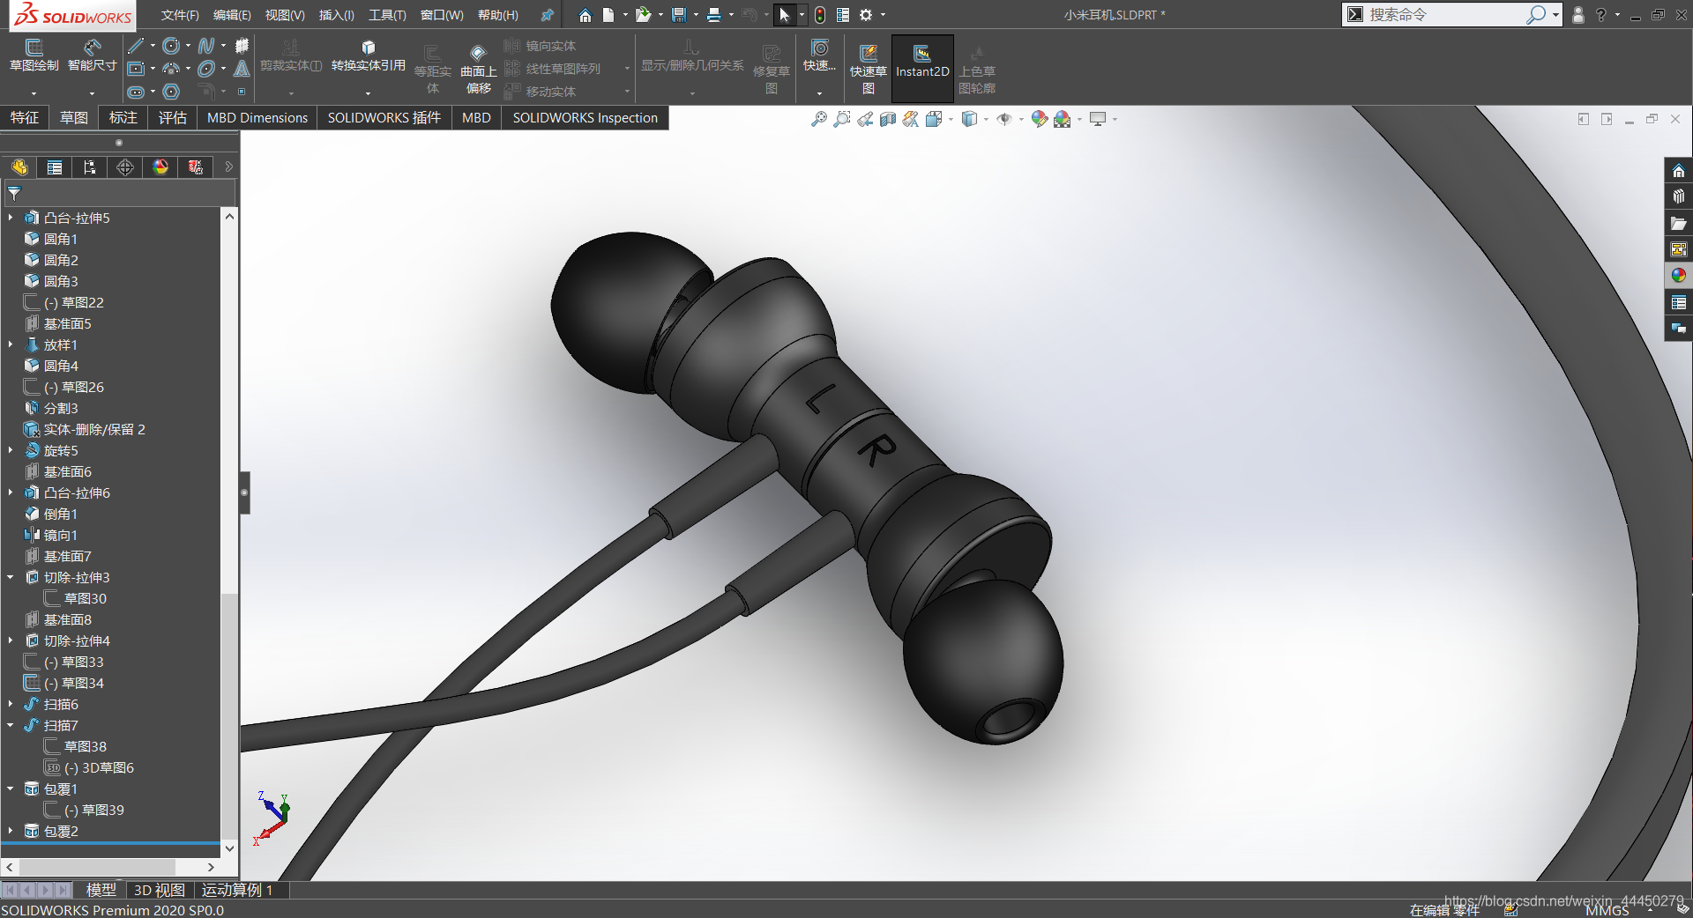Viewport: 1693px width, 918px height.
Task: Select the Ellipse sketch tool
Action: coord(206,69)
